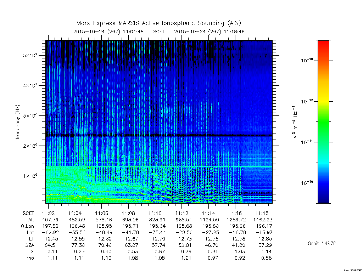Click the 5×10⁶ frequency axis label
Image resolution: width=363 pixels, height=272 pixels.
(30, 55)
